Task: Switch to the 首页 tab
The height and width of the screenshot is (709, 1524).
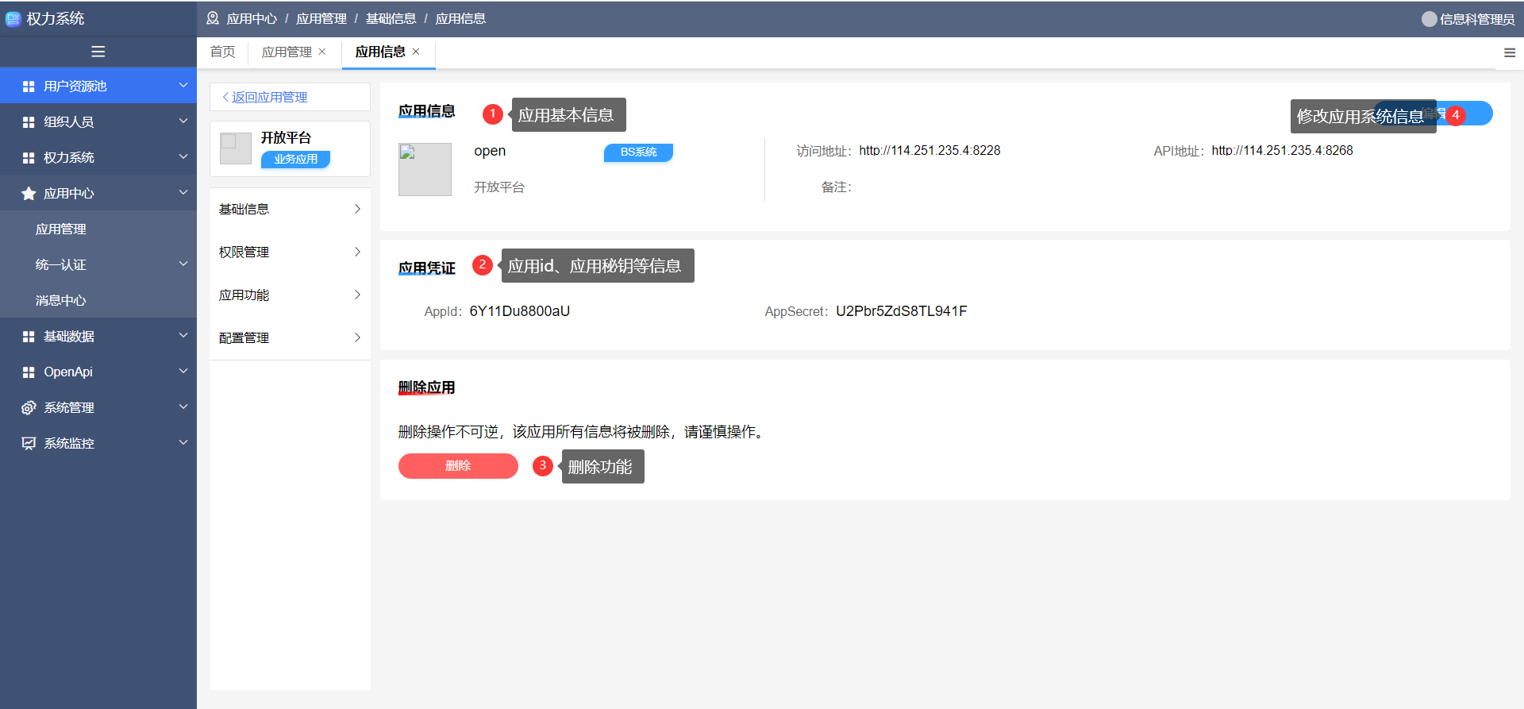Action: [x=222, y=52]
